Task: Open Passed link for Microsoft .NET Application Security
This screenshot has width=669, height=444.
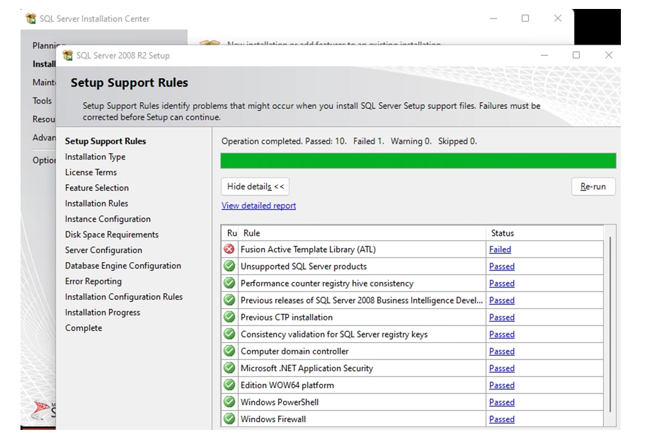Action: [x=502, y=368]
